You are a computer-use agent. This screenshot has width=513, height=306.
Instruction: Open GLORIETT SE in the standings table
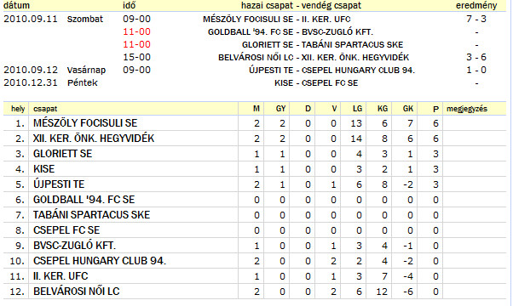[x=62, y=154]
